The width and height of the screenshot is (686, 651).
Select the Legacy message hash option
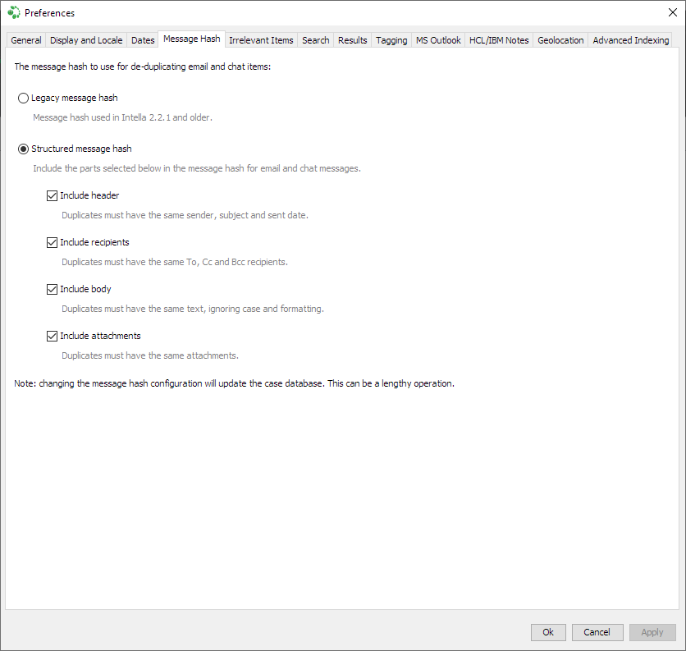23,98
